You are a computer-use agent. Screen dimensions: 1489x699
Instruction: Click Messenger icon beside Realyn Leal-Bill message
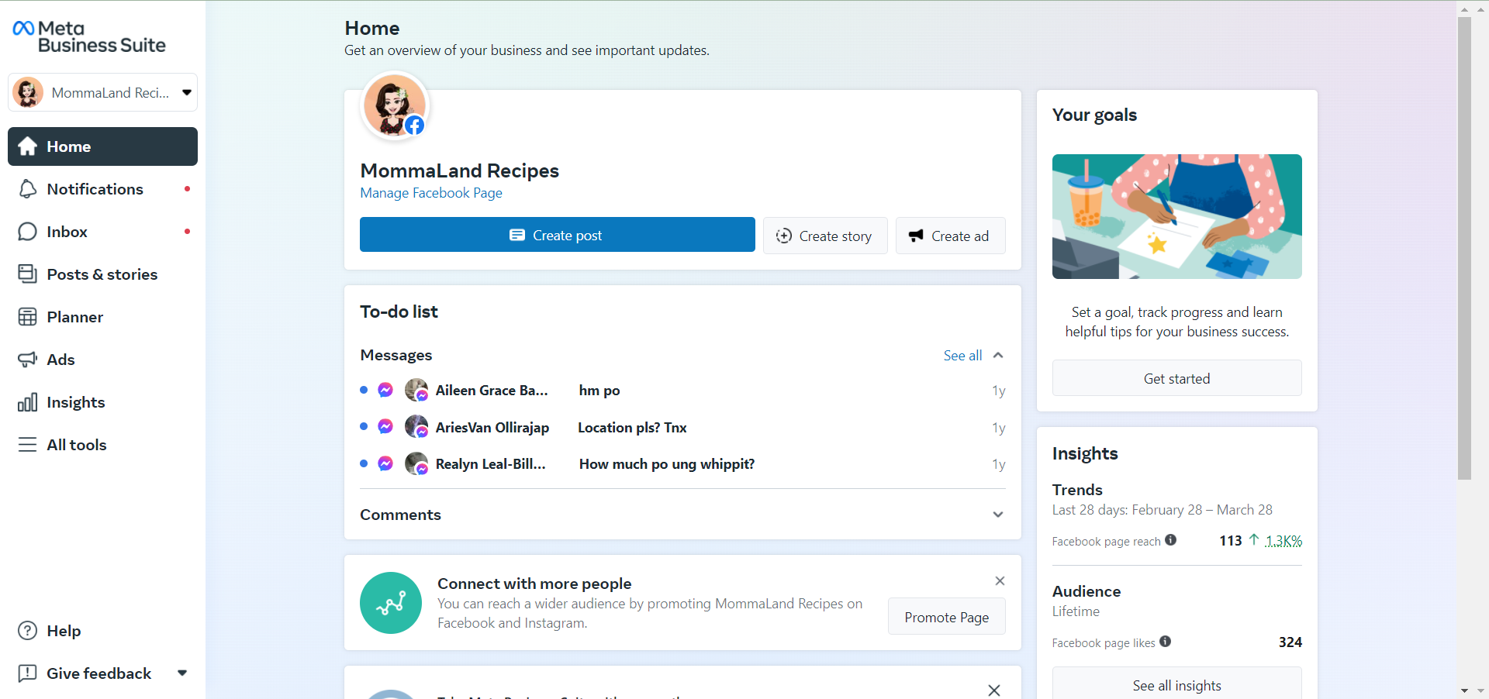tap(385, 463)
